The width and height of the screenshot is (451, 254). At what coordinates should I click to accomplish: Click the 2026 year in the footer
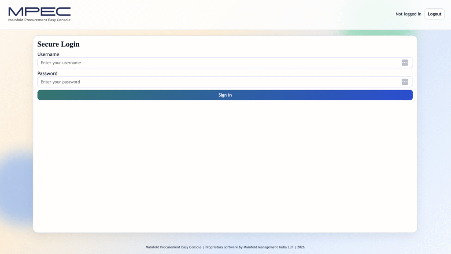coord(301,247)
